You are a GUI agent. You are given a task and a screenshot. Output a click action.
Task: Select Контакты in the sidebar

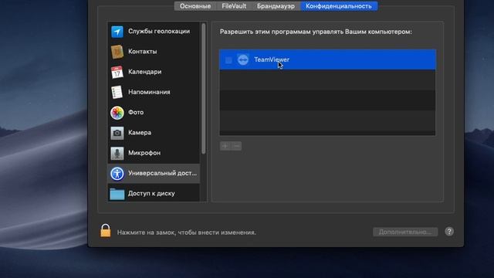click(154, 52)
